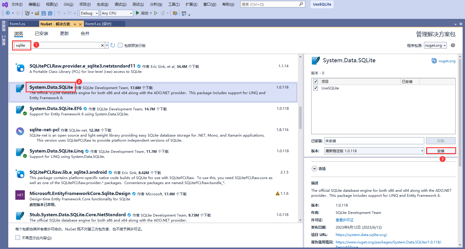The width and height of the screenshot is (465, 249).
Task: Open the Any CPU platform dropdown
Action: pyautogui.click(x=117, y=13)
